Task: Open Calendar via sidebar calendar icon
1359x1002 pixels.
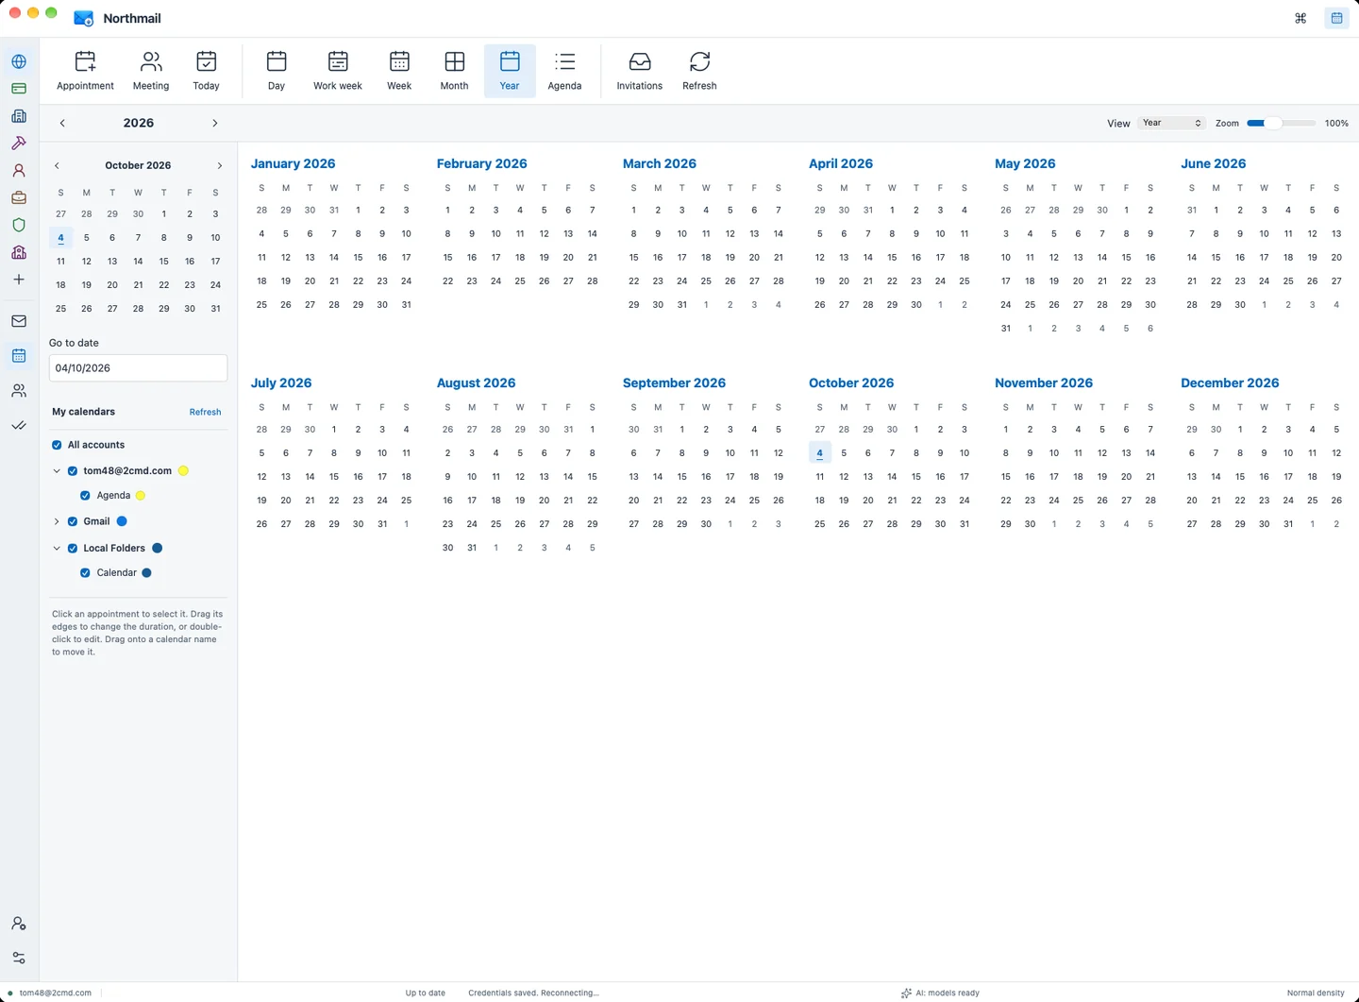Action: point(19,356)
